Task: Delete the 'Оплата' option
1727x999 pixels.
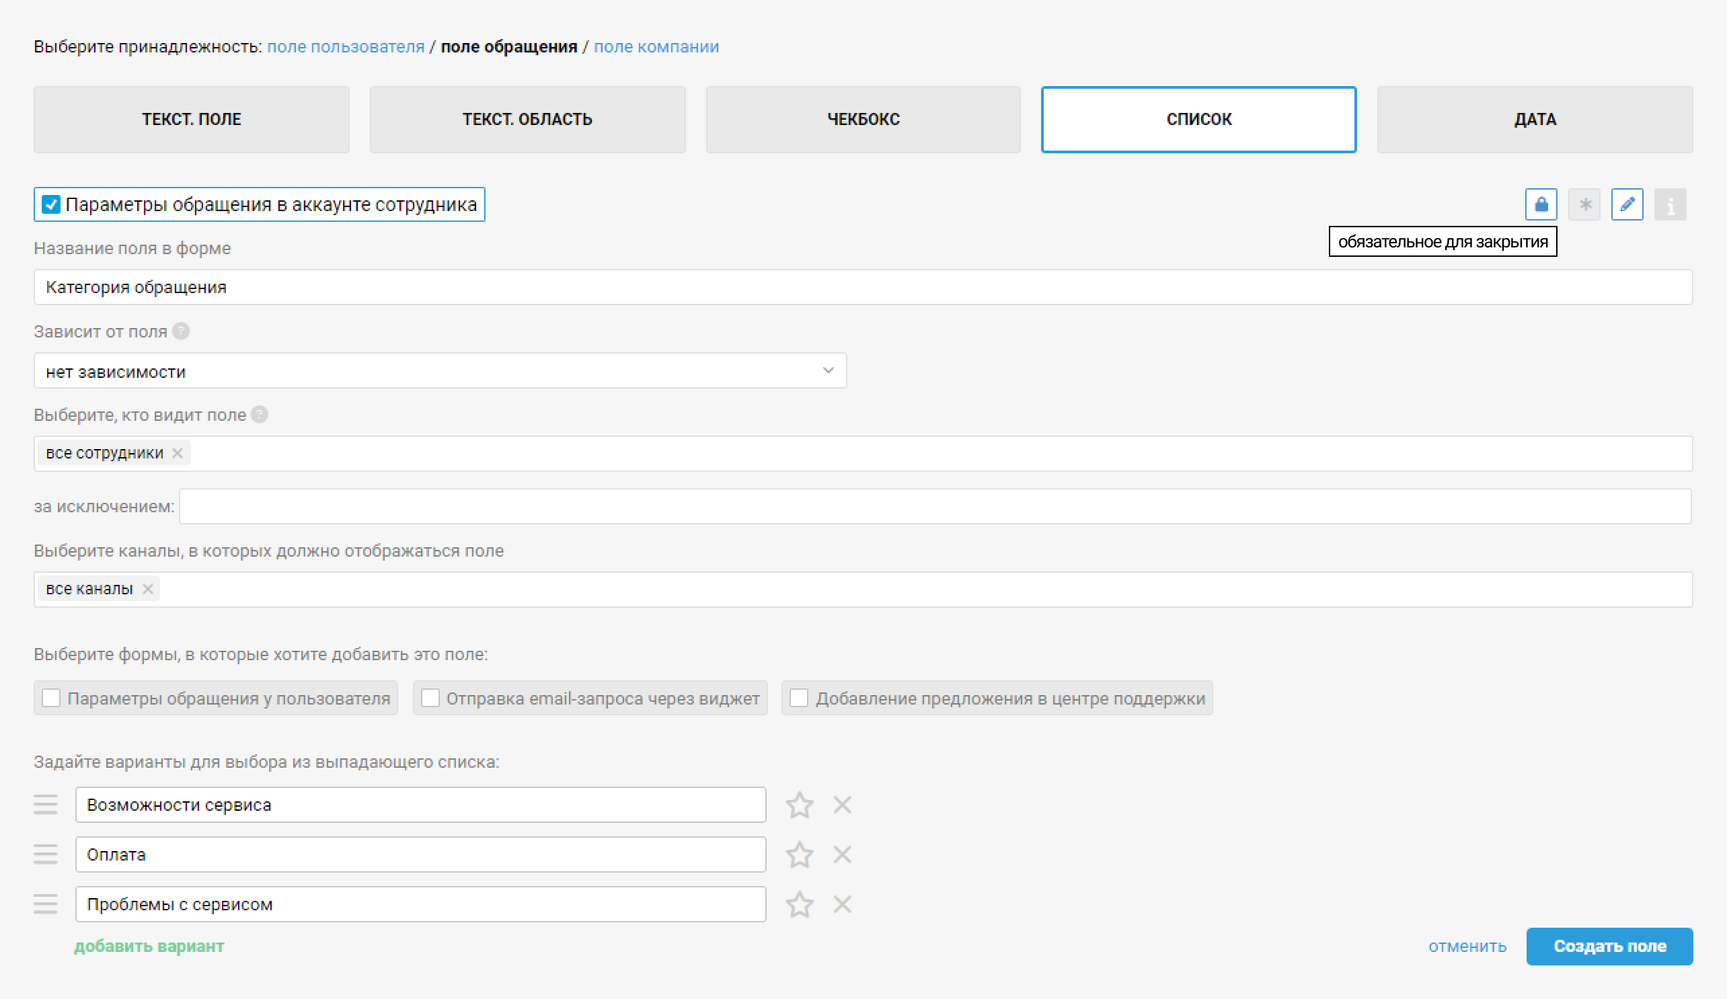Action: (842, 854)
